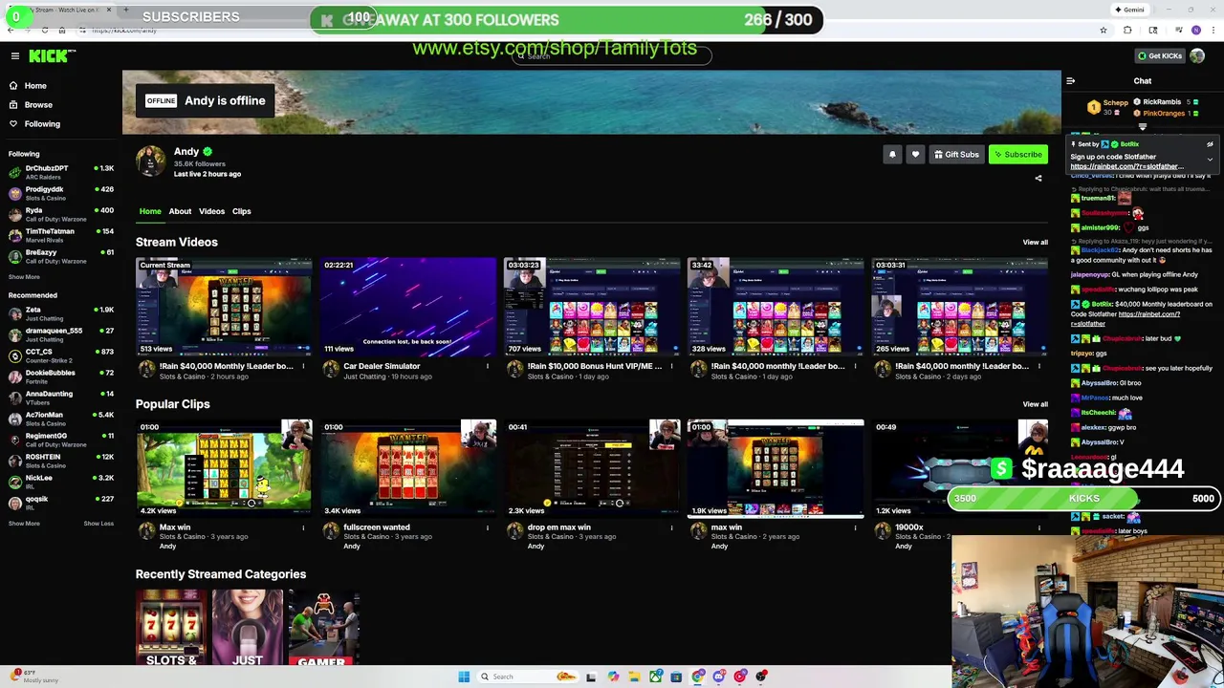Open Chrome from the taskbar
This screenshot has width=1224, height=688.
698,677
